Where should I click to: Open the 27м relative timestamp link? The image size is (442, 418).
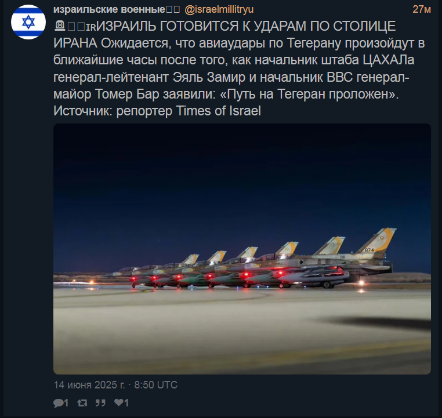pyautogui.click(x=422, y=9)
